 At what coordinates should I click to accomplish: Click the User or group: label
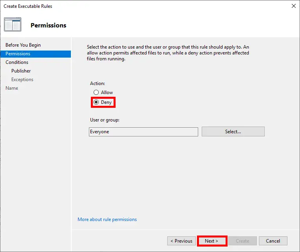click(105, 120)
